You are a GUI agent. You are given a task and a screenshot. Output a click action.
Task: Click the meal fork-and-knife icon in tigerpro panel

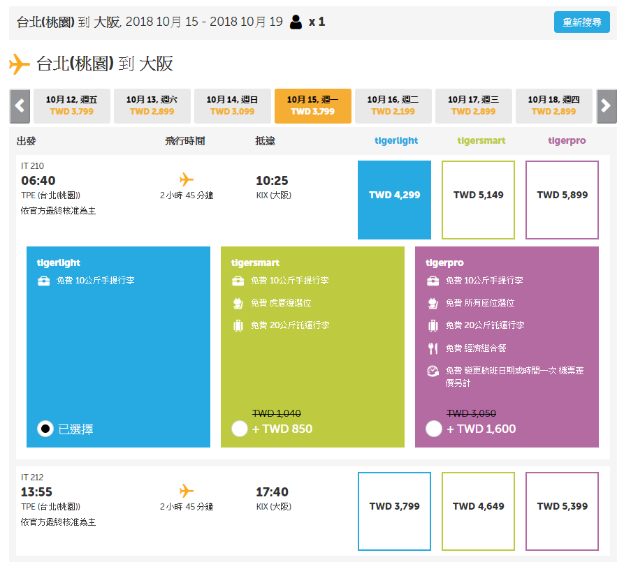[433, 348]
